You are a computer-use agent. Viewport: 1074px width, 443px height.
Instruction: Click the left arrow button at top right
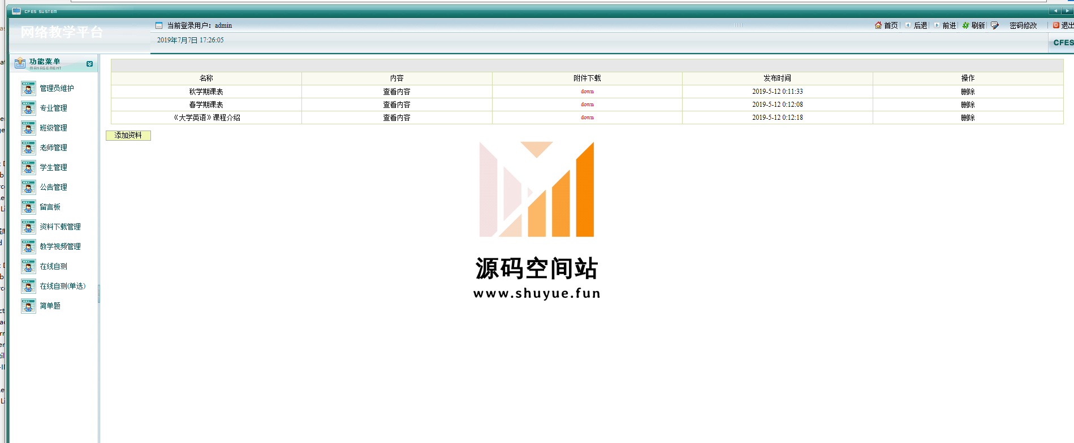click(1055, 11)
